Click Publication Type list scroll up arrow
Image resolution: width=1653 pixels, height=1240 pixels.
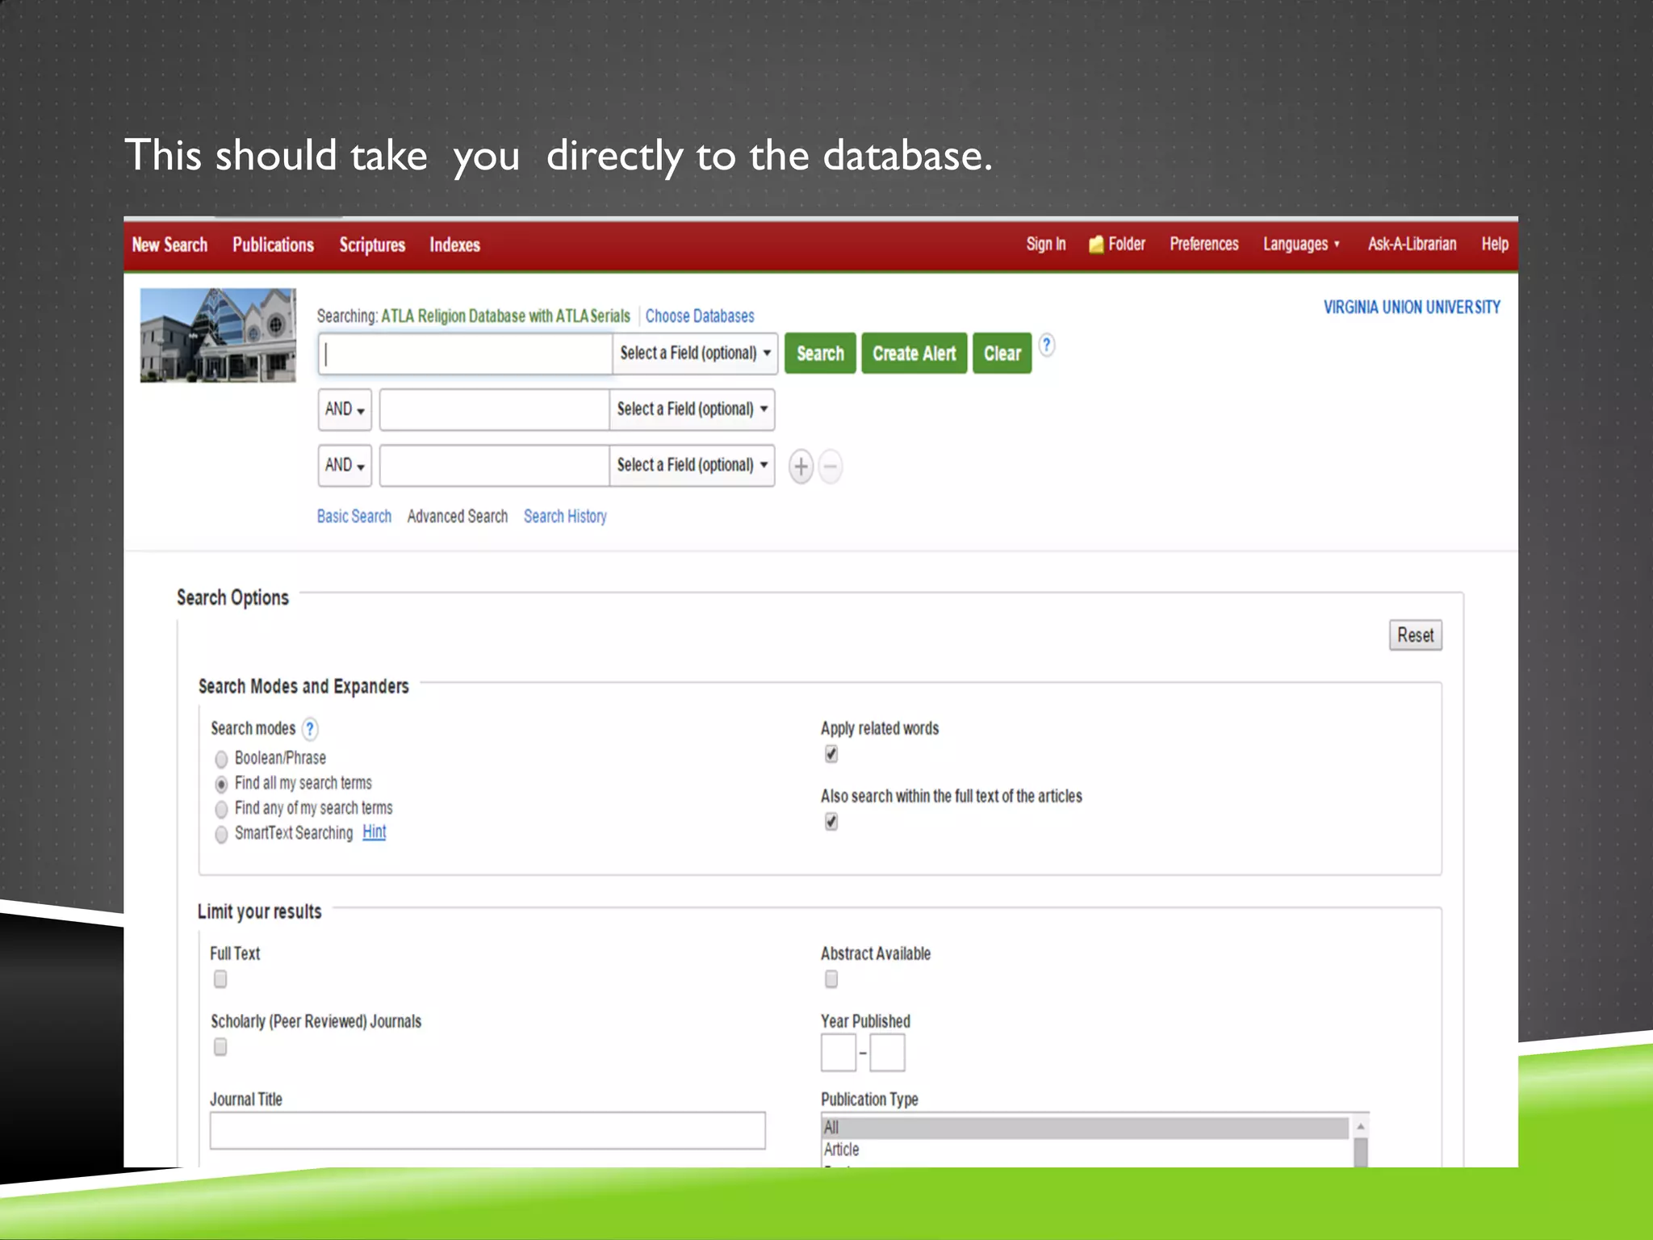pos(1360,1126)
